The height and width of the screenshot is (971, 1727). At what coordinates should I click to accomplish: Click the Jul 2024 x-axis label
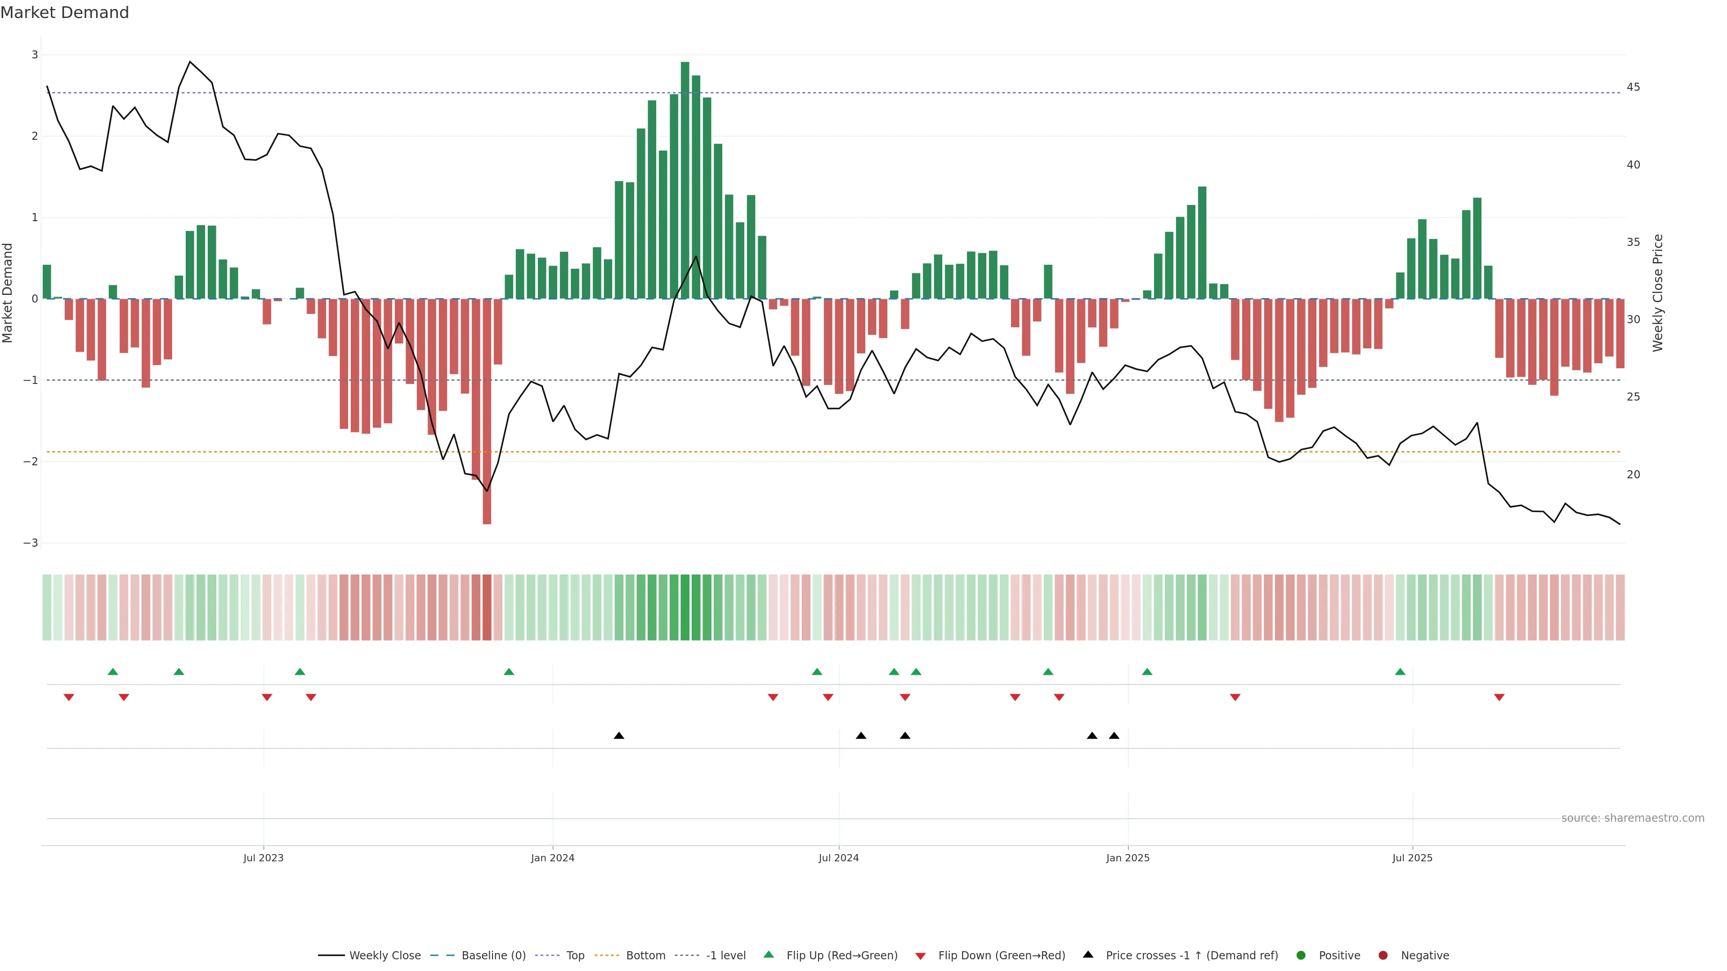coord(838,858)
